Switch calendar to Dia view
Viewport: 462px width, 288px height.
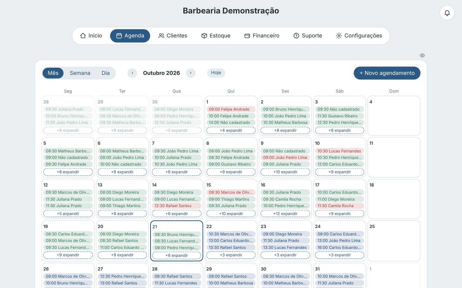click(106, 73)
